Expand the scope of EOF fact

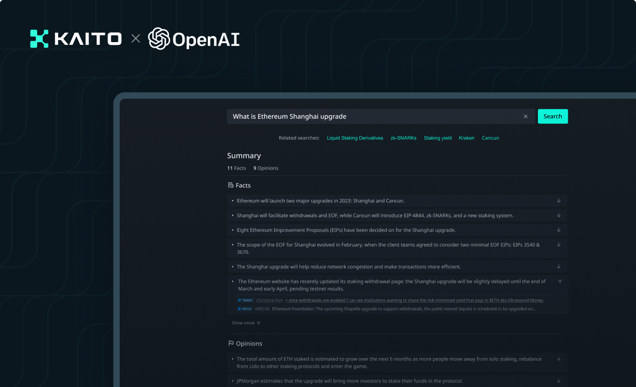(558, 245)
